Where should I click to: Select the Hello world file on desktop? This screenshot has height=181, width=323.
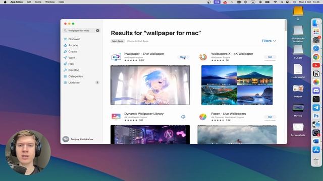tap(298, 71)
